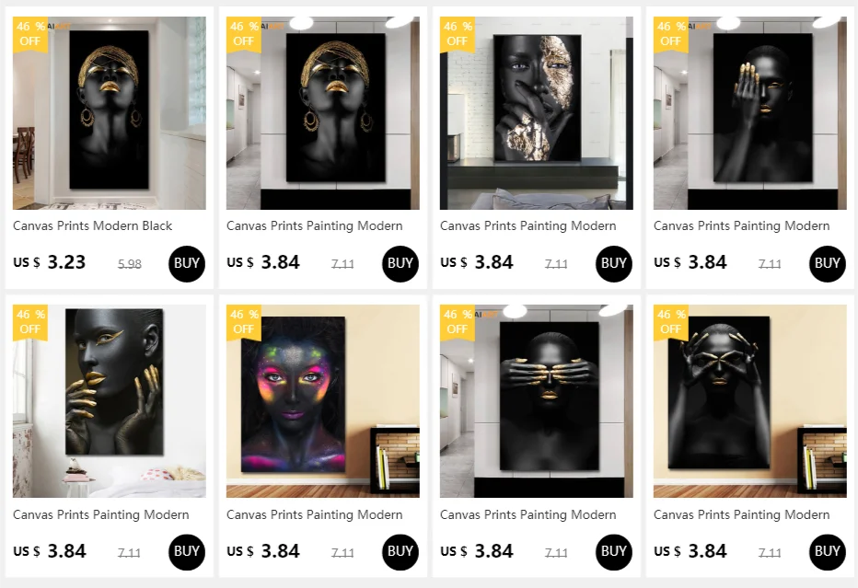Open thumbnail of woman with gold leaf face
Image resolution: width=858 pixels, height=588 pixels.
pos(536,112)
